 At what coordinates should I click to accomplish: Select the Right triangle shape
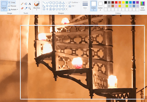(44, 6)
